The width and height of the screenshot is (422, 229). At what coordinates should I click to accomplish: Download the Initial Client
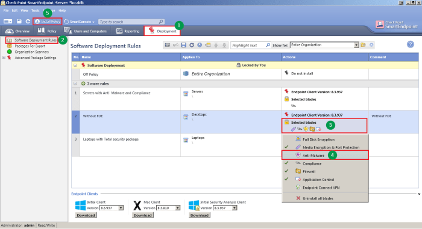tap(86, 215)
